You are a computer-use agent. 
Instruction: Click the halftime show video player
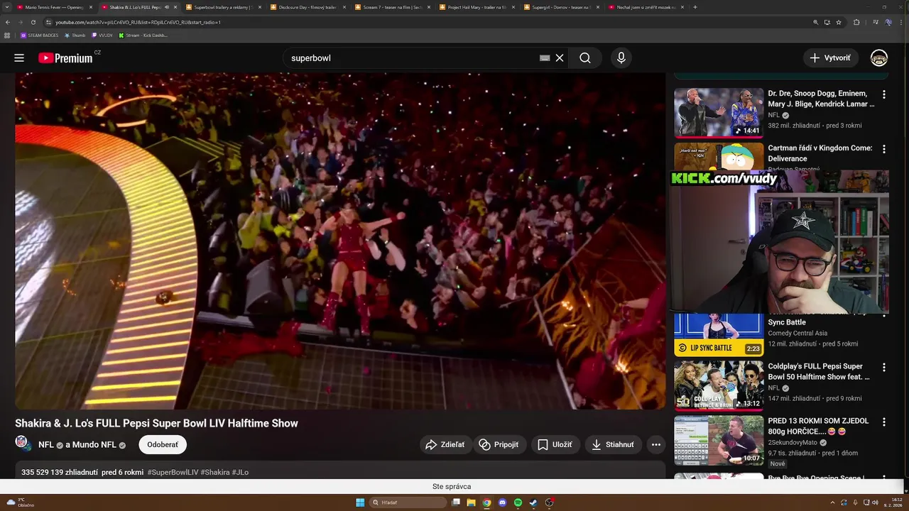[x=340, y=241]
